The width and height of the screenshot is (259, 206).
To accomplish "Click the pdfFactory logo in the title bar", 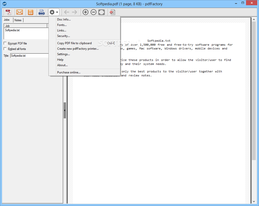I will point(4,3).
